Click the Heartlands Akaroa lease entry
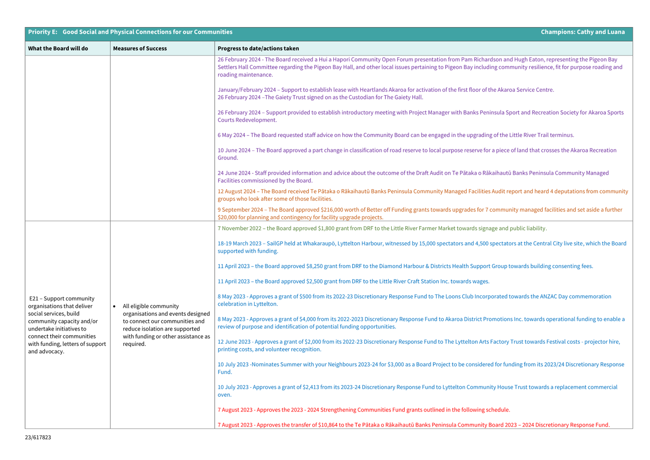Screen dimensions: 650x460 click(385, 90)
